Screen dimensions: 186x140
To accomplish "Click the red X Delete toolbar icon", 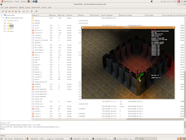I will pyautogui.click(x=6, y=11).
